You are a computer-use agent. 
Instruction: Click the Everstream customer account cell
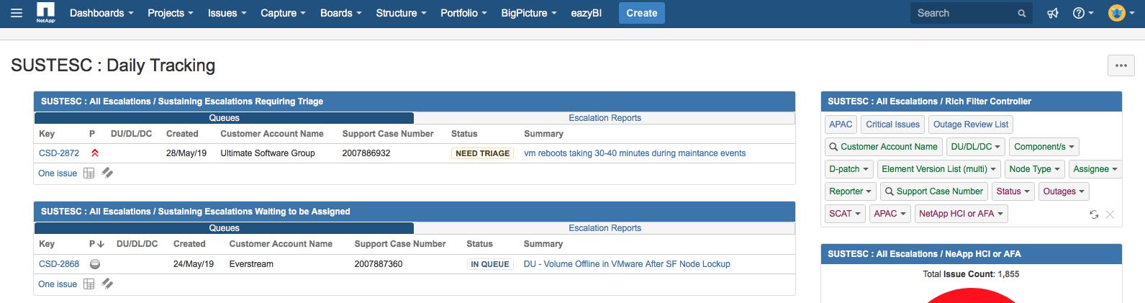pyautogui.click(x=251, y=264)
